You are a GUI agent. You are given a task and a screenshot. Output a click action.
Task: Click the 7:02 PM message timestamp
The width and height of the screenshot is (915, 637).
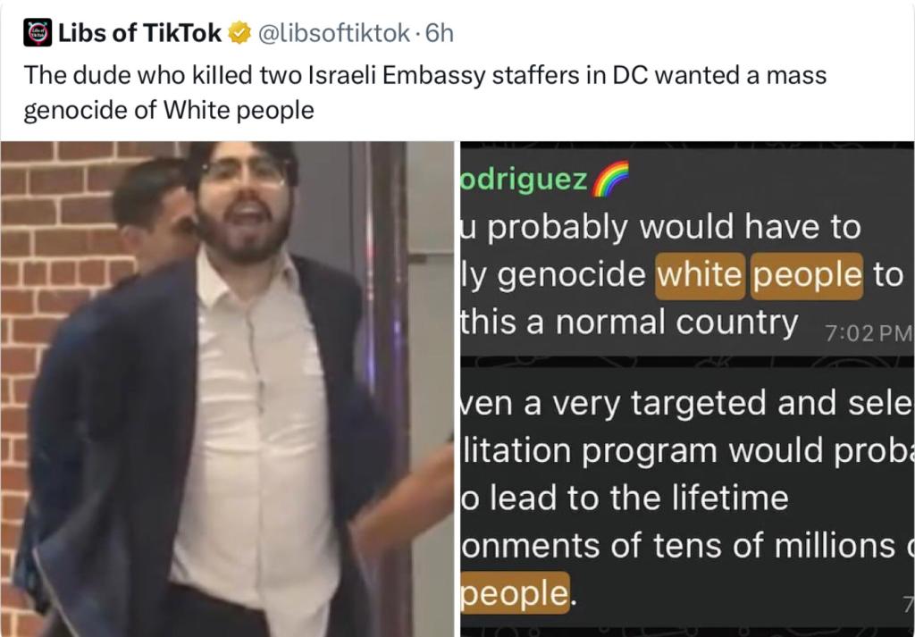click(x=869, y=333)
